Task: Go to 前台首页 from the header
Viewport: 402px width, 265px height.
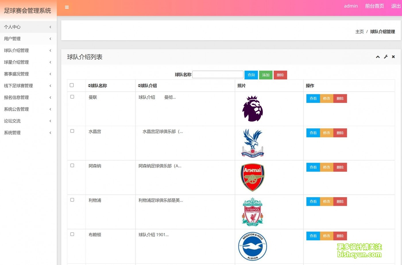Action: tap(374, 6)
